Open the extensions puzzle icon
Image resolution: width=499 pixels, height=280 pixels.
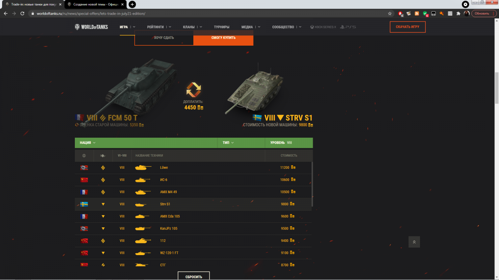(x=458, y=13)
